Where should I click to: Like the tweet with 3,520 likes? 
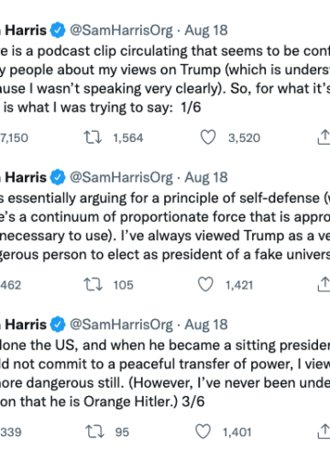click(208, 137)
